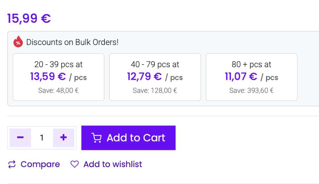Click the Save: 393,60 € text
This screenshot has width=319, height=184.
click(x=251, y=90)
